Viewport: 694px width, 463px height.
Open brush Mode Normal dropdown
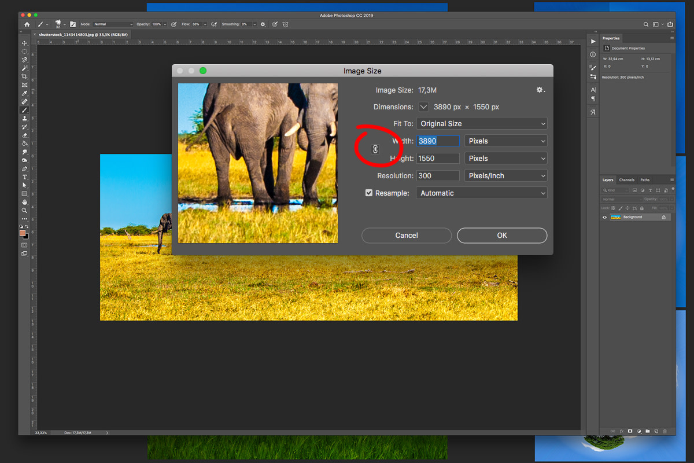pos(113,24)
